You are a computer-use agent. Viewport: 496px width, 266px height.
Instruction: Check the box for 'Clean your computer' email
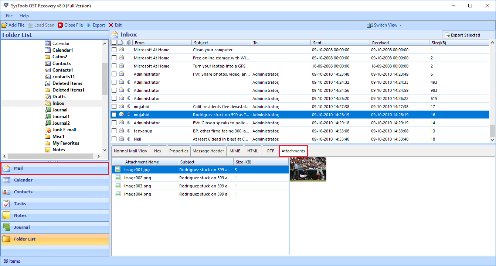(x=114, y=50)
